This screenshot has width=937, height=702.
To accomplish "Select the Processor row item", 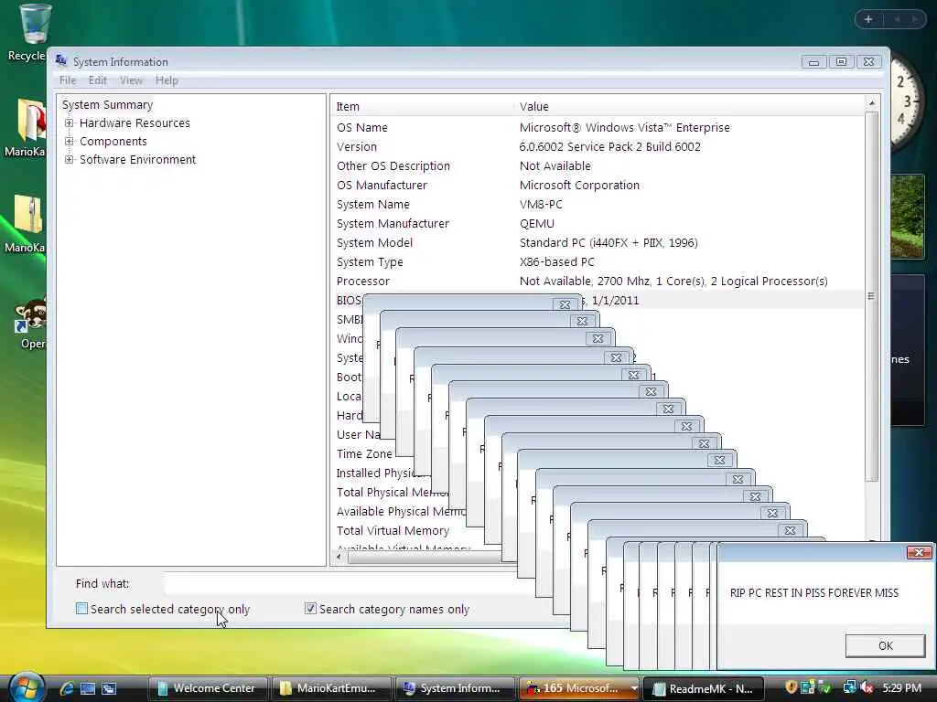I will tap(362, 281).
